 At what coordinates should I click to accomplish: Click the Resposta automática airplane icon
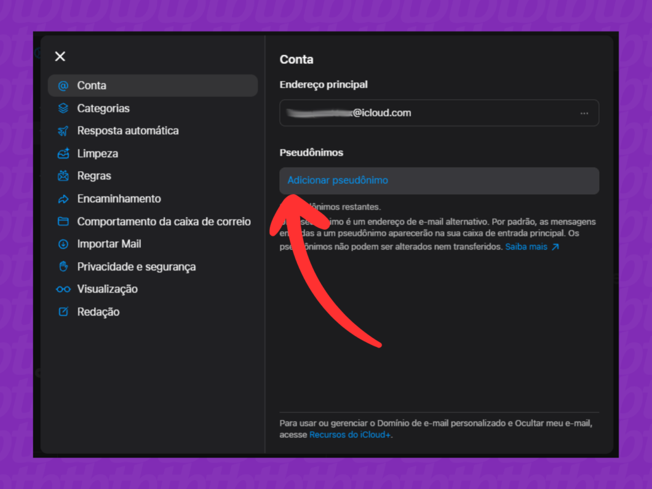63,131
